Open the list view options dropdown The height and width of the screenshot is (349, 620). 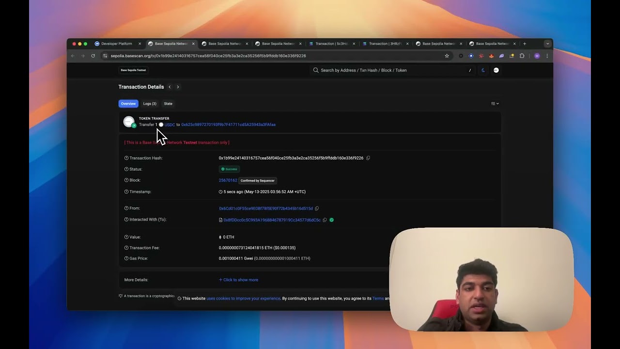[x=495, y=104]
